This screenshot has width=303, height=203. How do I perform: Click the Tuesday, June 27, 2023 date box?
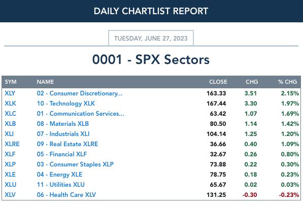tap(151, 38)
